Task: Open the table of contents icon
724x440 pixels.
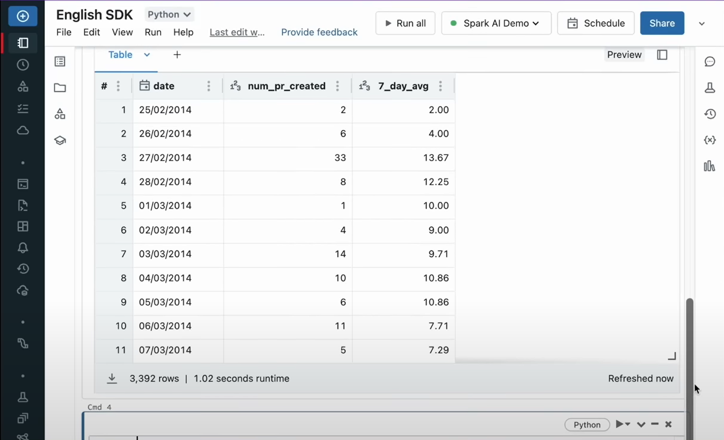Action: [x=60, y=62]
